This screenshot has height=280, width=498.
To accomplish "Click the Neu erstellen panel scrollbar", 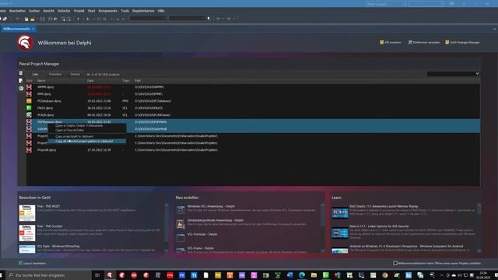I will click(x=323, y=228).
